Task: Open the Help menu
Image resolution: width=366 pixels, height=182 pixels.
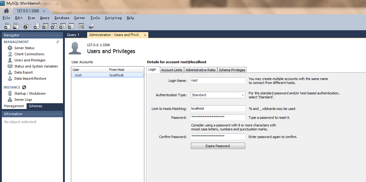Action: coord(130,18)
